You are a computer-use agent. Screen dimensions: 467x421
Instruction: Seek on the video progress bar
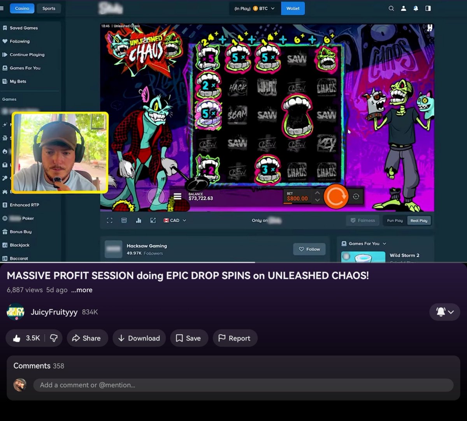233,262
